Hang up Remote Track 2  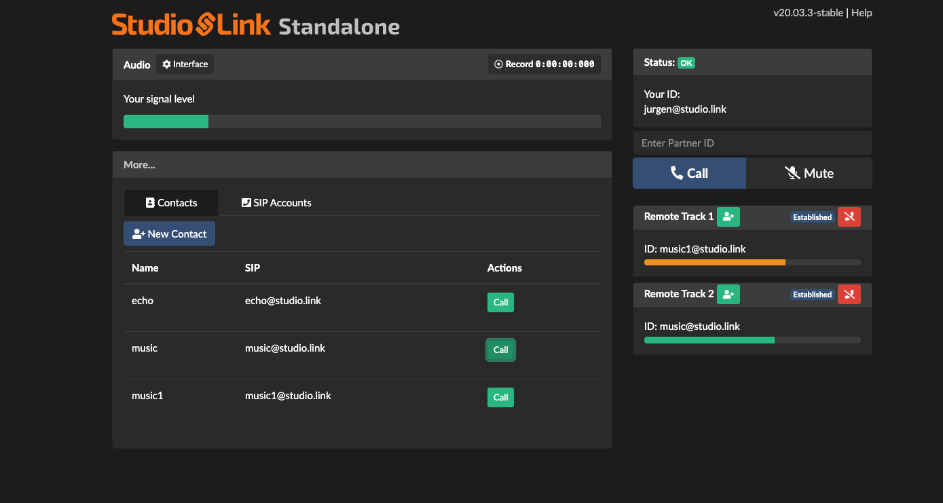click(x=849, y=294)
